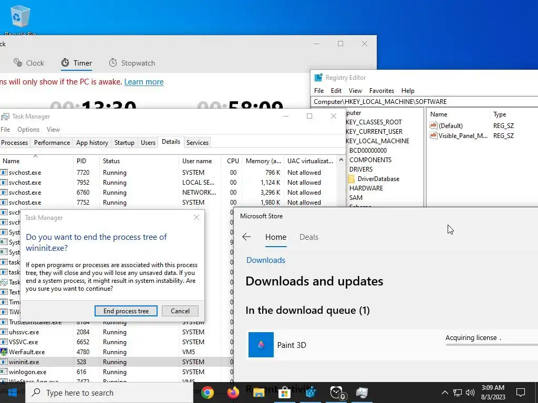Open the File menu in Registry Editor
Image resolution: width=538 pixels, height=403 pixels.
319,91
